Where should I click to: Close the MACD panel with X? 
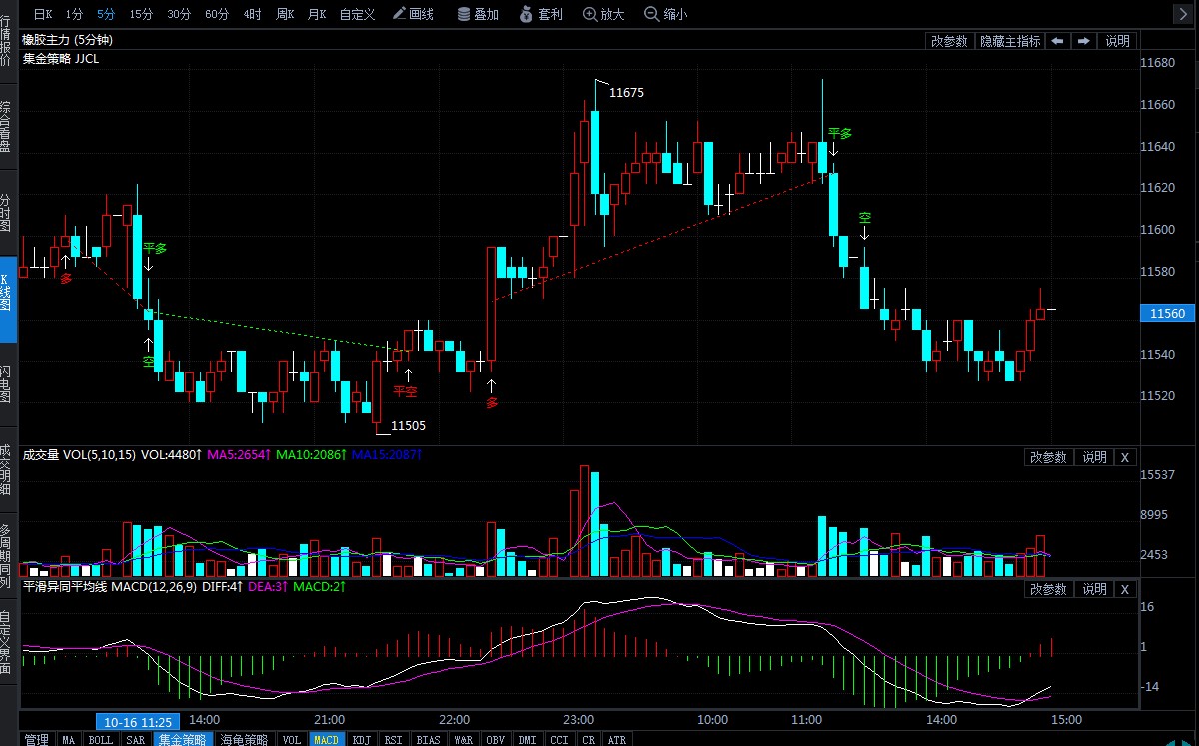click(x=1124, y=590)
